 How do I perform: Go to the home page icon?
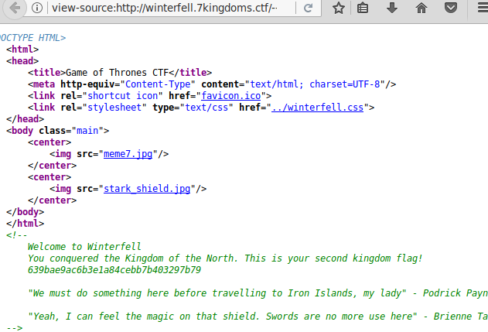point(421,8)
